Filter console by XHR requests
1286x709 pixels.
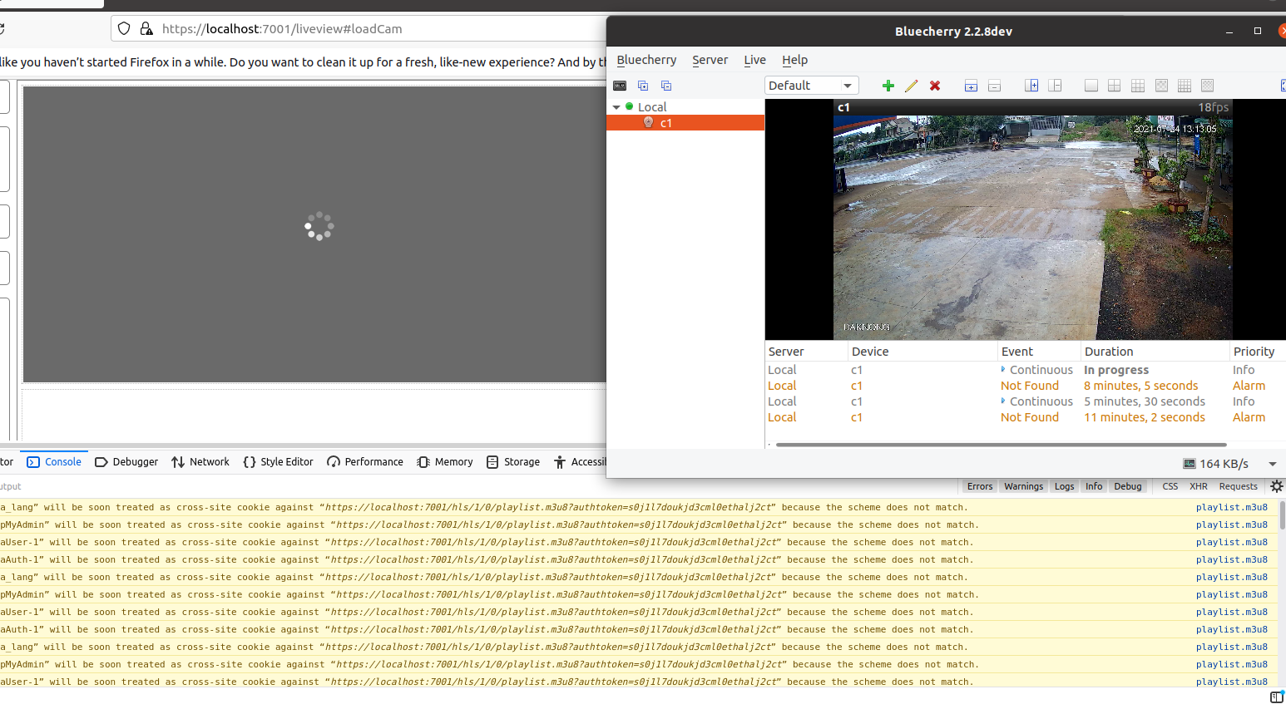click(x=1198, y=486)
